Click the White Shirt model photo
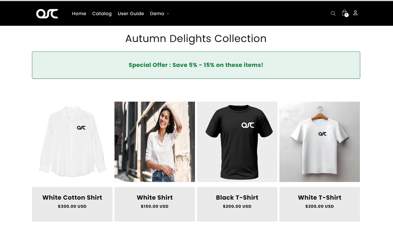 [x=155, y=142]
